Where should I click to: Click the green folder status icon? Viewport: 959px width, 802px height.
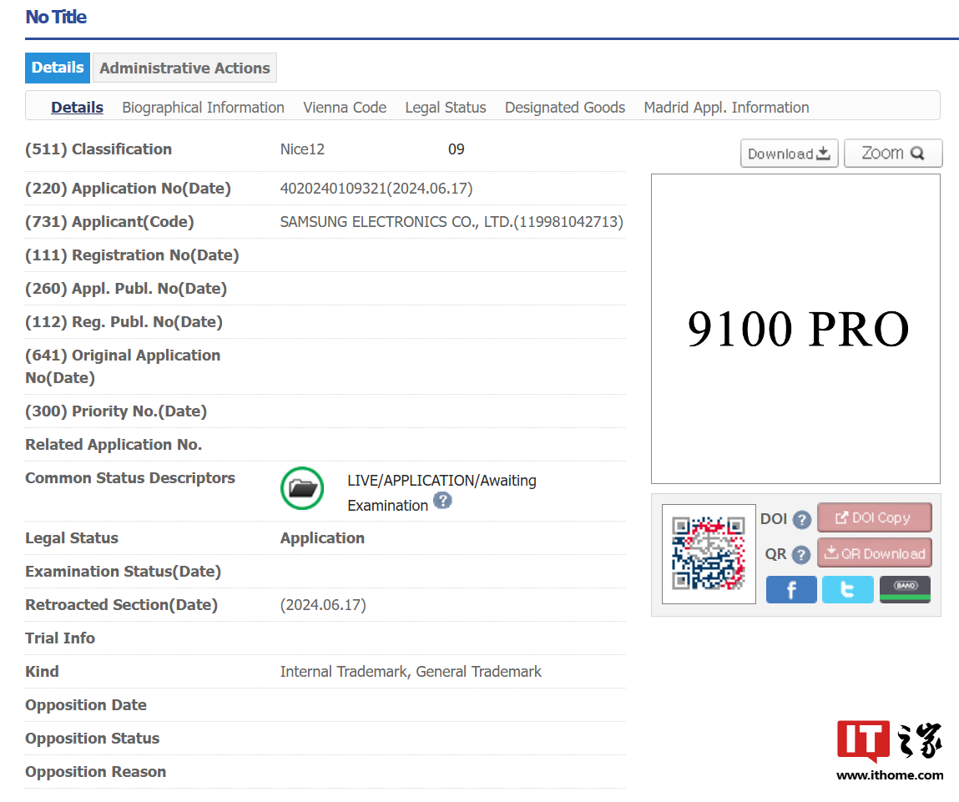302,488
